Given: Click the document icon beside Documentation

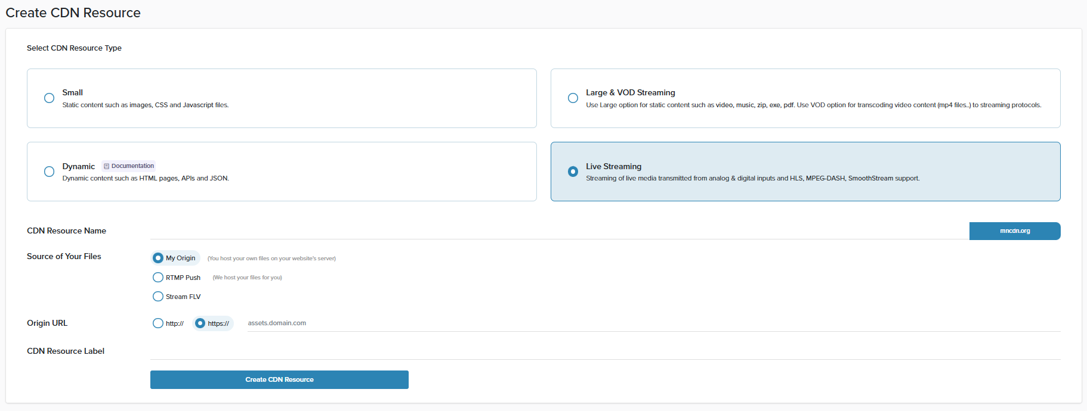Looking at the screenshot, I should click(106, 166).
